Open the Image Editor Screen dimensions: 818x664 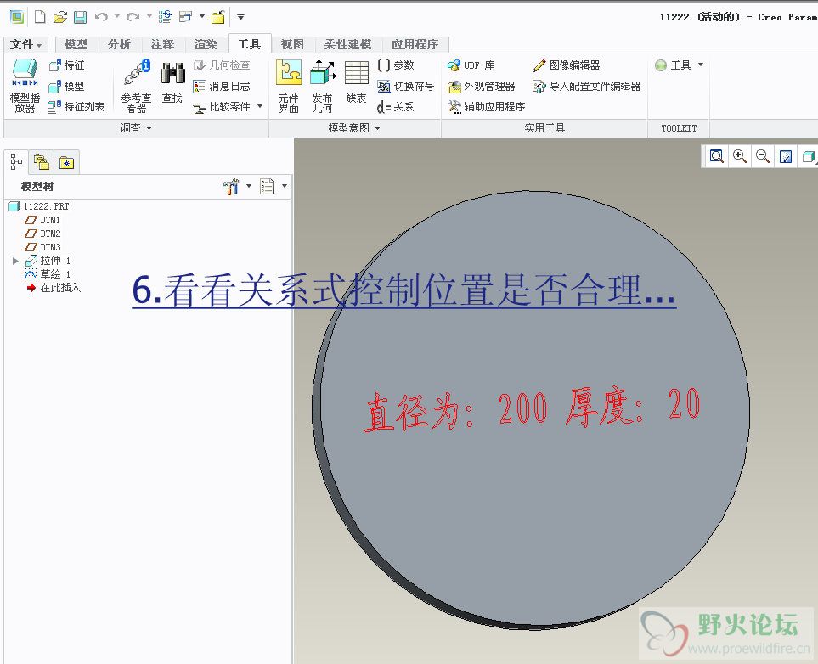[566, 65]
